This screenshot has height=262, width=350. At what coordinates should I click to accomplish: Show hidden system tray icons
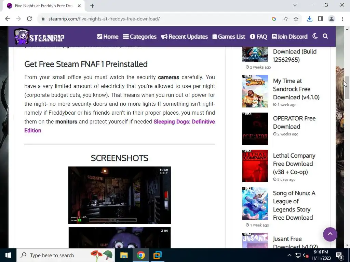pos(289,255)
